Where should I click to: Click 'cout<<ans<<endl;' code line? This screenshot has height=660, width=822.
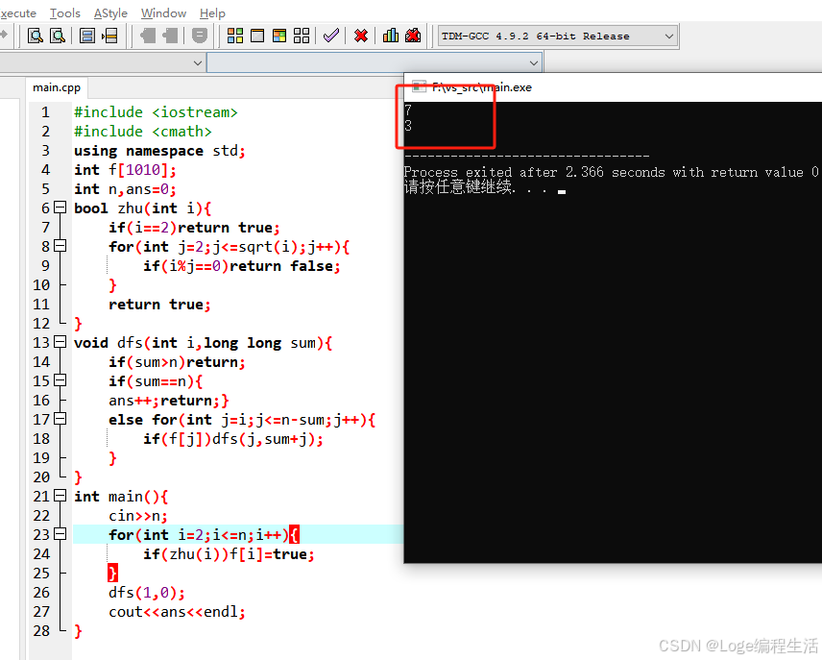point(177,612)
